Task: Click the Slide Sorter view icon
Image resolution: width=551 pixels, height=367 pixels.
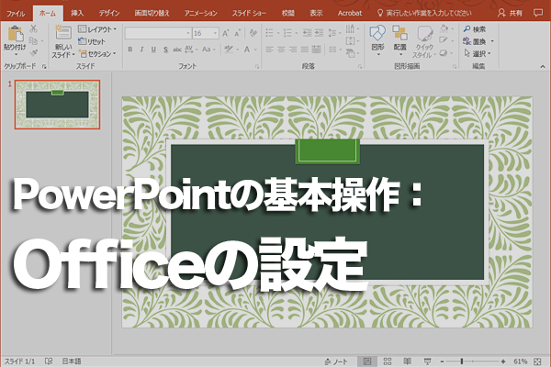Action: [x=388, y=361]
